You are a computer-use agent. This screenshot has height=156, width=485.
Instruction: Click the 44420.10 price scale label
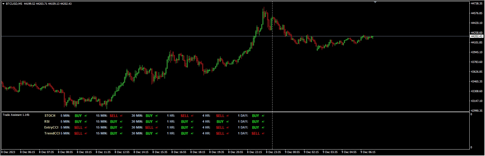point(476,23)
